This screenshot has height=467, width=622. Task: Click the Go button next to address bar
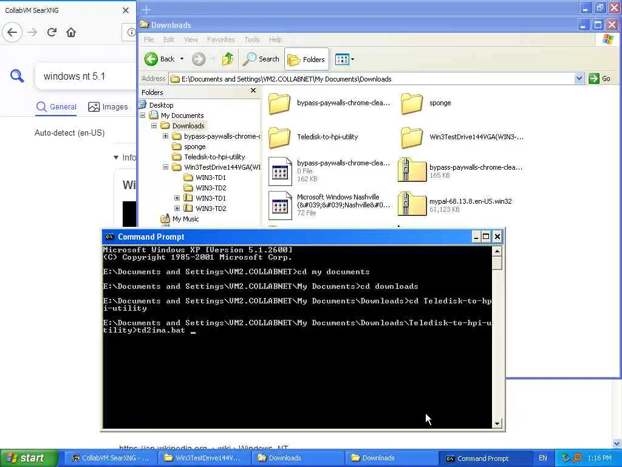600,78
